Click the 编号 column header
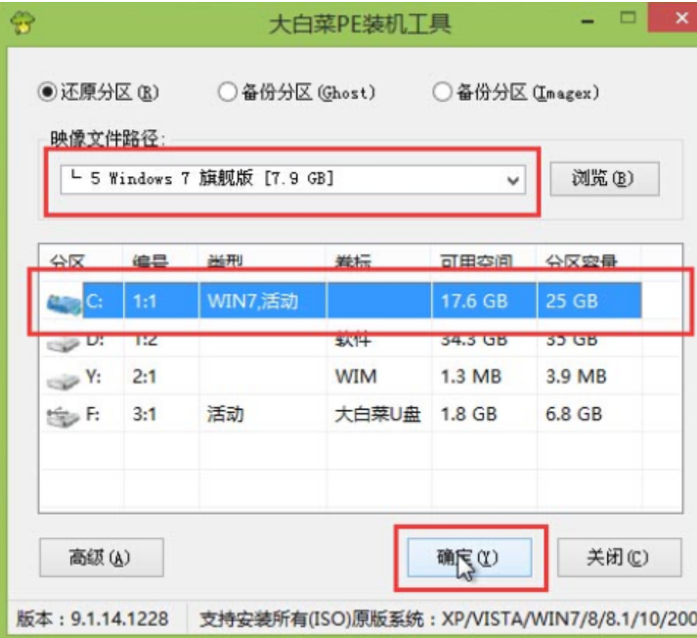The width and height of the screenshot is (697, 638). [151, 261]
